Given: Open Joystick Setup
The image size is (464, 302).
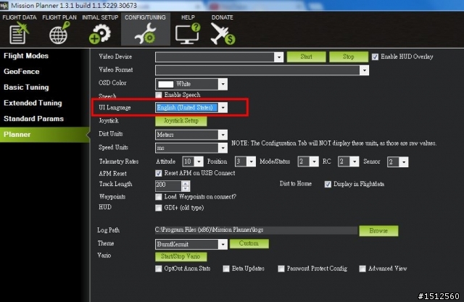Looking at the screenshot, I should pyautogui.click(x=181, y=121).
